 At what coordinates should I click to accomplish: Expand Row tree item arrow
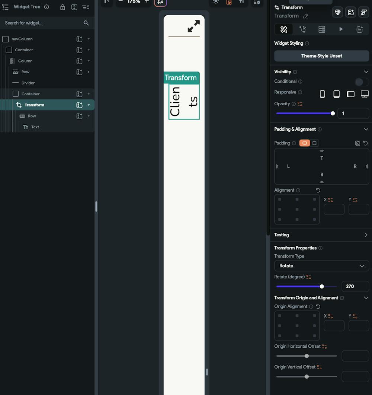click(x=89, y=72)
